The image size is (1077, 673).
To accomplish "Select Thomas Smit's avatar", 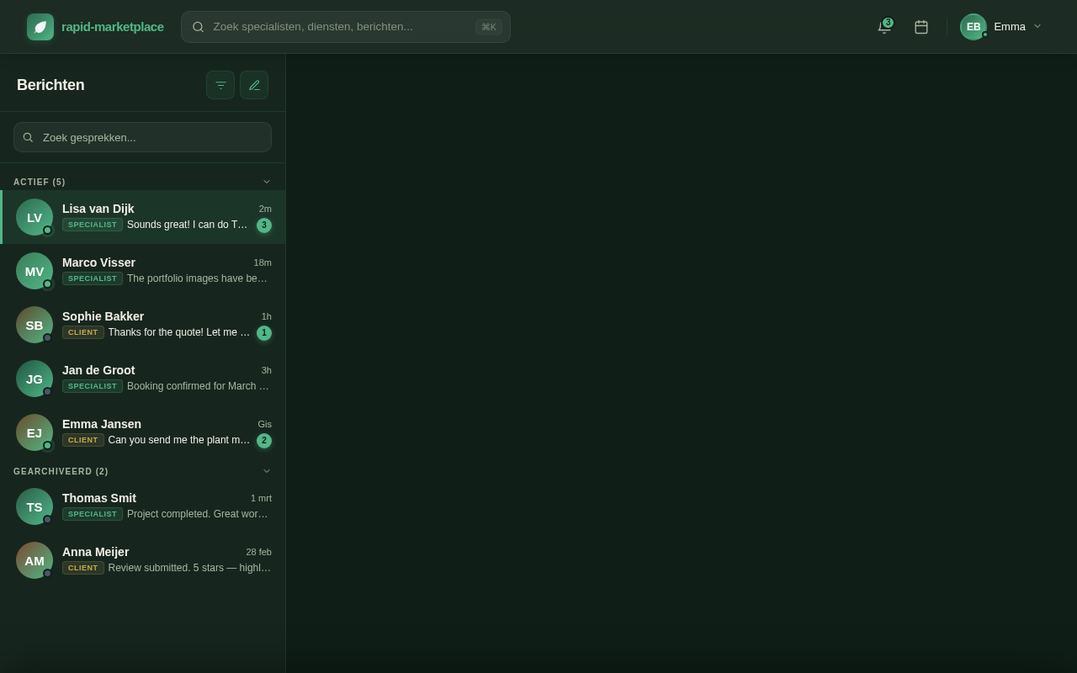I will click(34, 506).
